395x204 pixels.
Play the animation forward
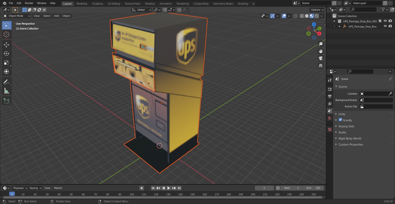(169, 188)
